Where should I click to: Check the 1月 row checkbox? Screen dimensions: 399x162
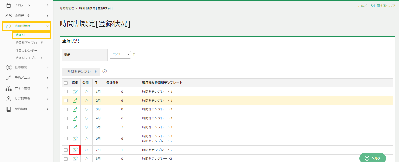click(x=66, y=92)
